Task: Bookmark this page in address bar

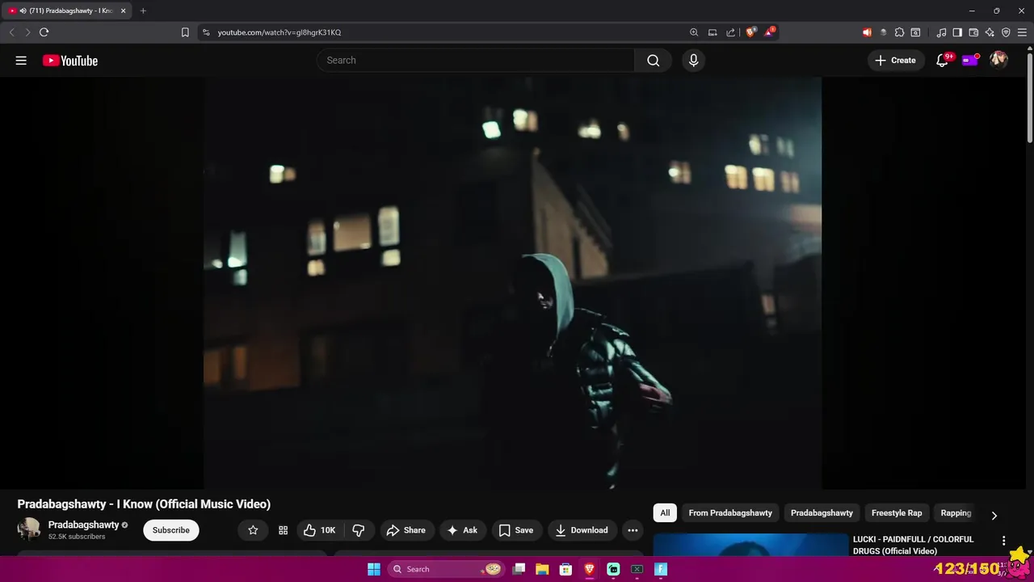Action: tap(185, 32)
